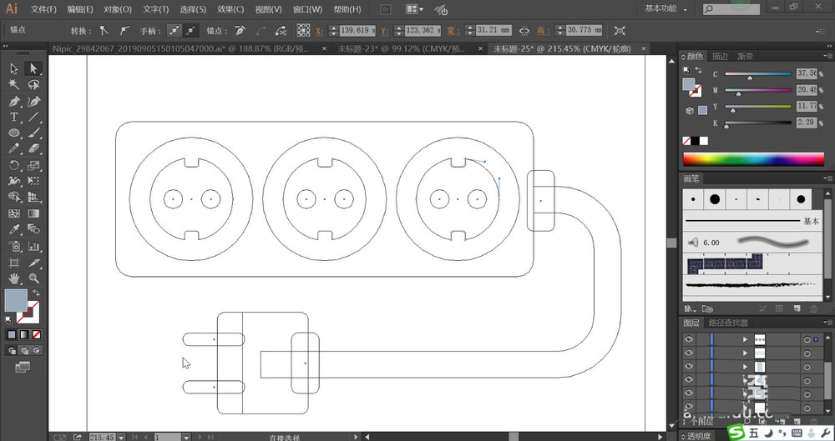Select the Scale tool
This screenshot has height=441, width=835.
point(33,165)
